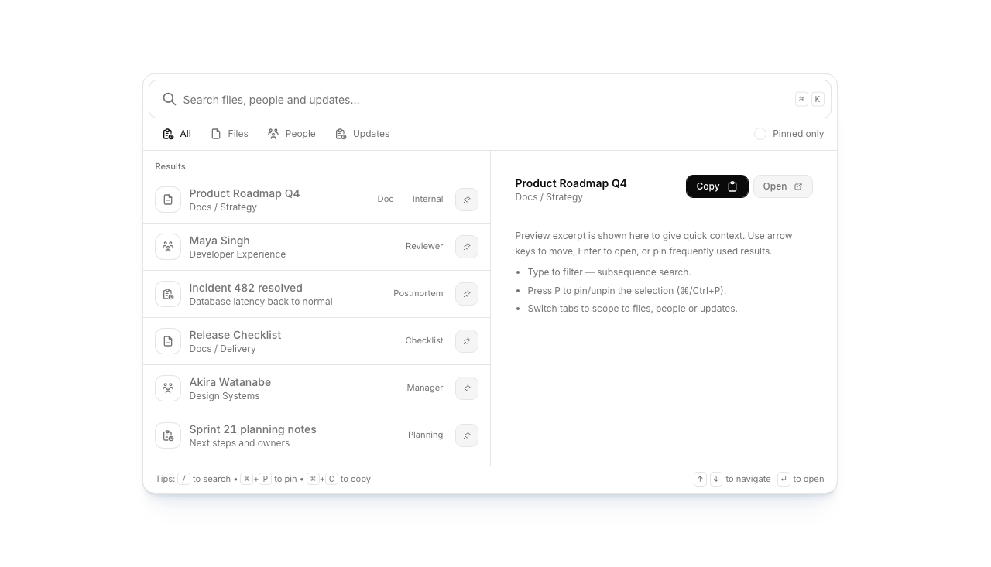Pin the Release Checklist result

coord(466,341)
